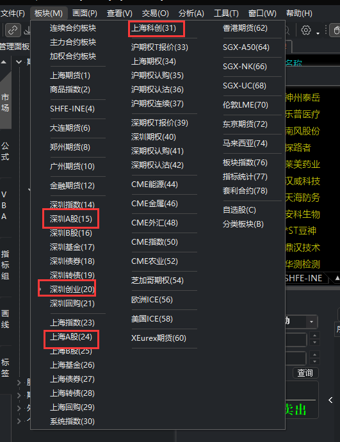Choose 伦敦LME(70) menu item
Image resolution: width=340 pixels, height=442 pixels.
tap(245, 104)
